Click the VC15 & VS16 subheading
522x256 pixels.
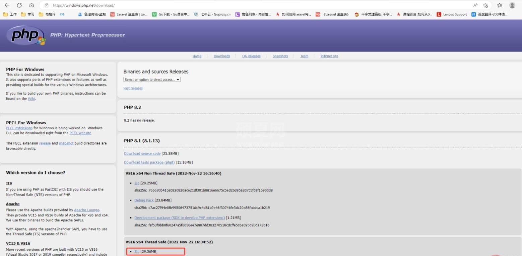[18, 243]
